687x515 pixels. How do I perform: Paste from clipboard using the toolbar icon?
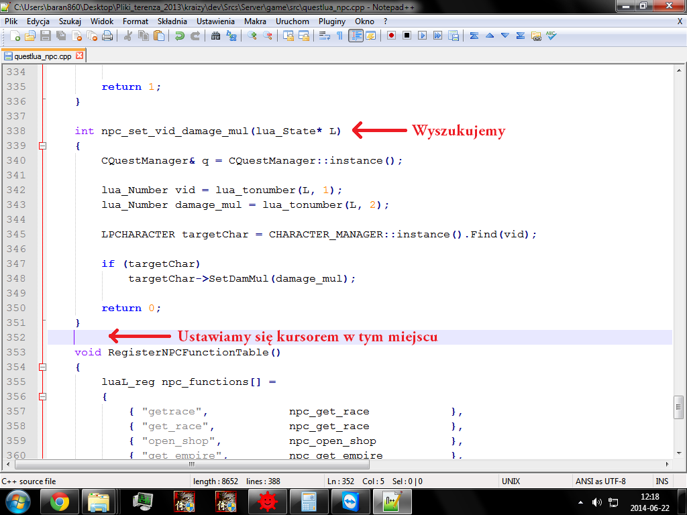click(159, 36)
